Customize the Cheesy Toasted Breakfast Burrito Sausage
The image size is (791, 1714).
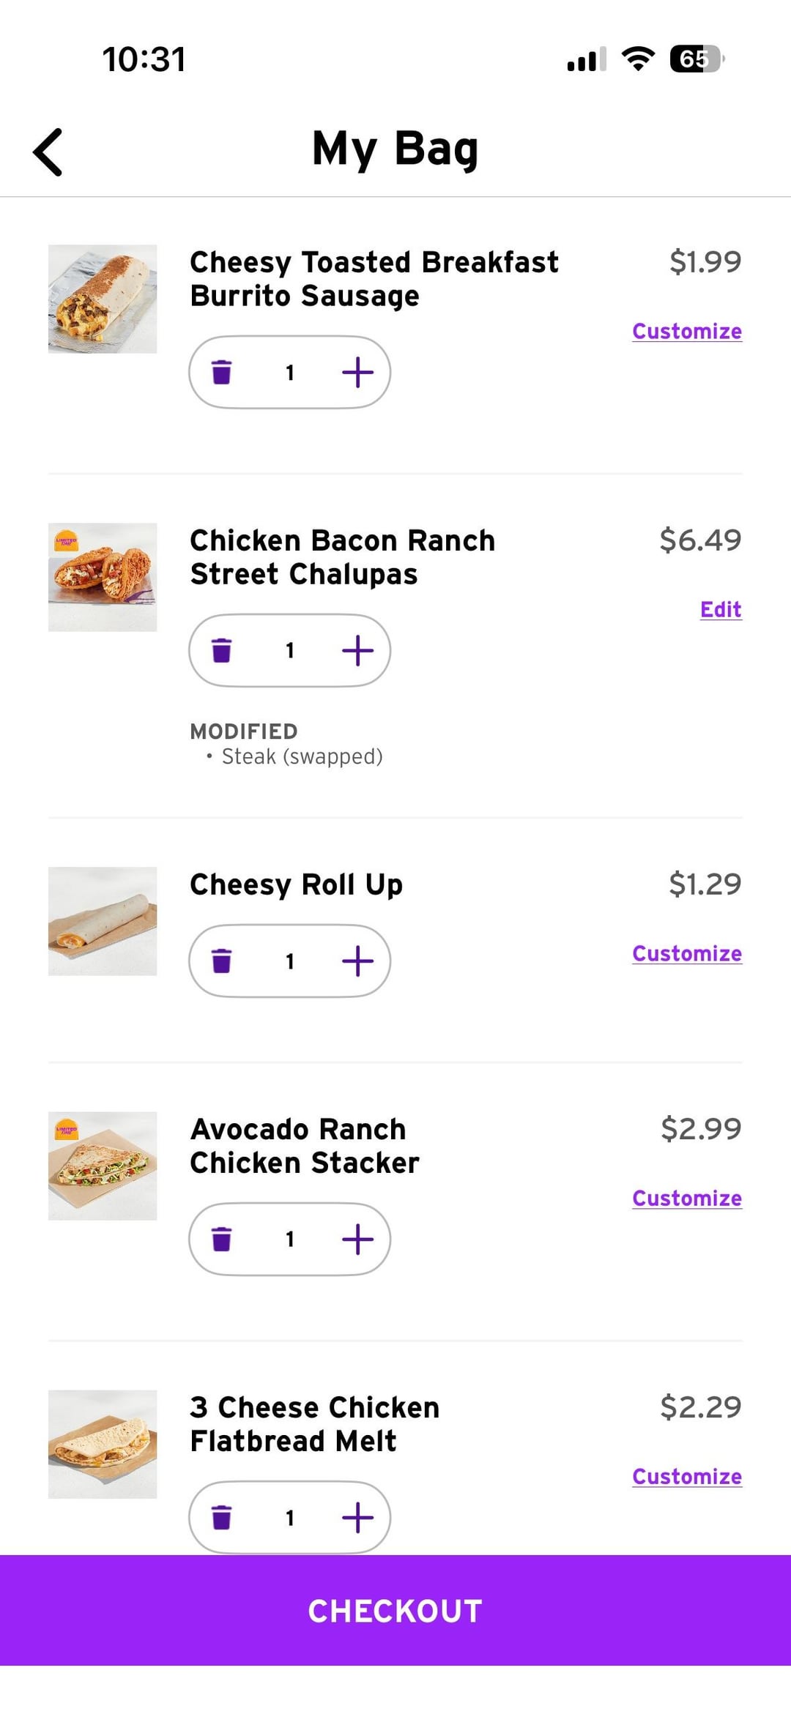coord(686,331)
